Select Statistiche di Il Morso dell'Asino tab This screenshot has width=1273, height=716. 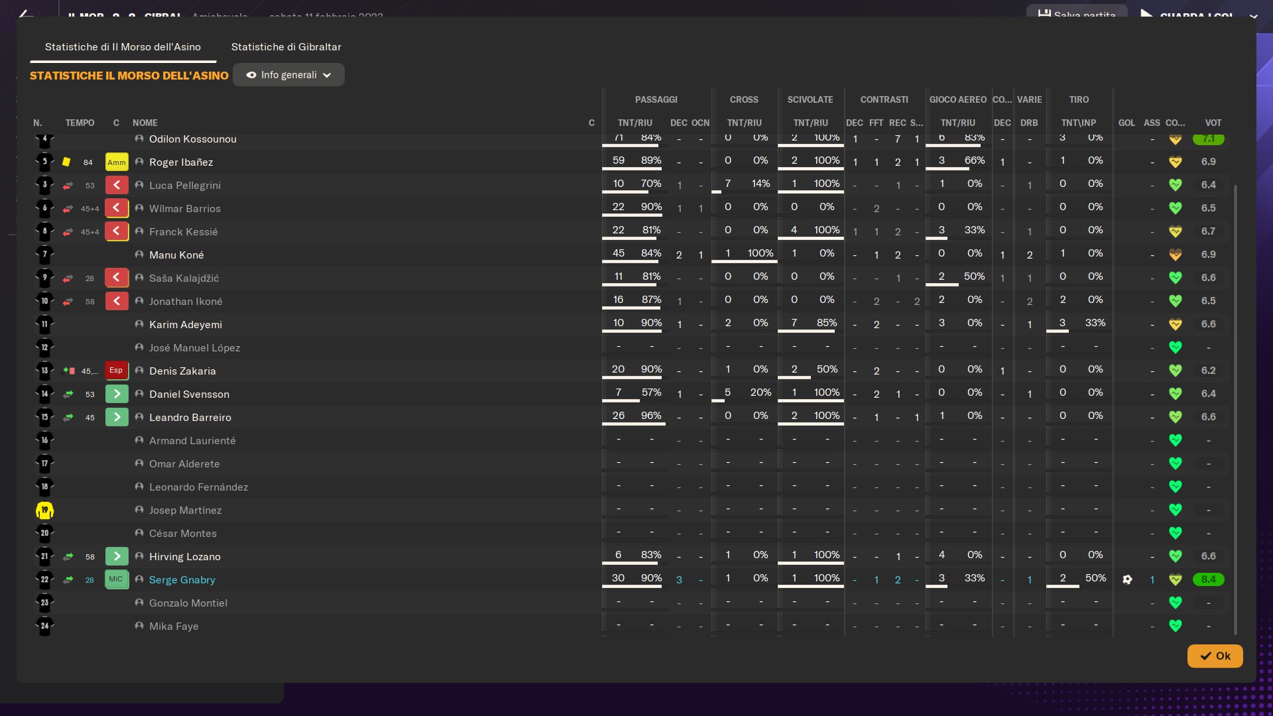click(x=123, y=47)
